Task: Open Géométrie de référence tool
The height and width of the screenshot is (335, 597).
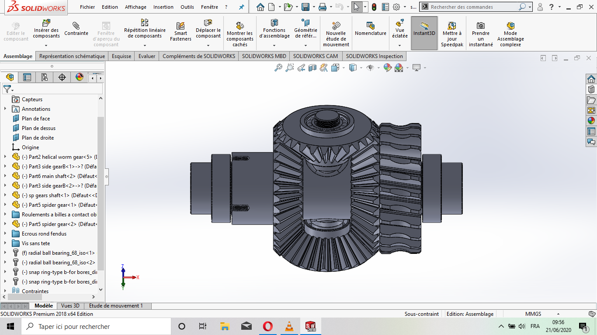Action: coord(305,29)
